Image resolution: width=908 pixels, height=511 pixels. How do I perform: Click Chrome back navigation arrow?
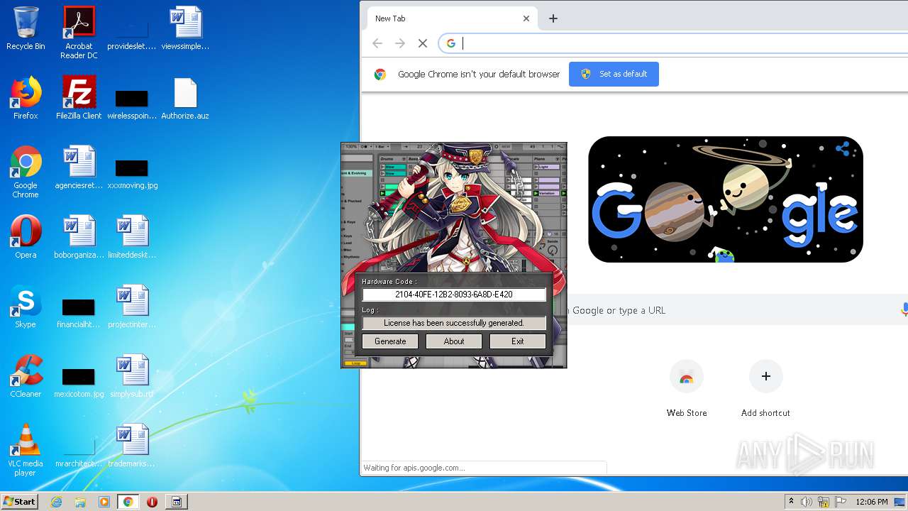coord(377,43)
